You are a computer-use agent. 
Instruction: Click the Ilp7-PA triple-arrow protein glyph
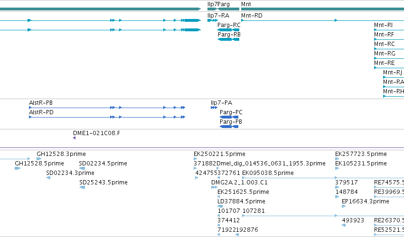pos(214,108)
